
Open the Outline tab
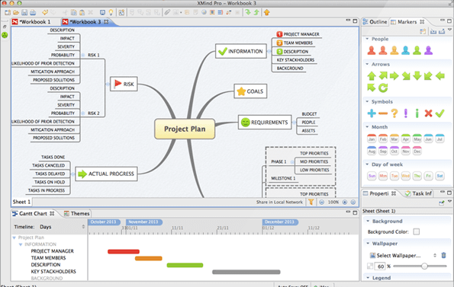pos(375,21)
